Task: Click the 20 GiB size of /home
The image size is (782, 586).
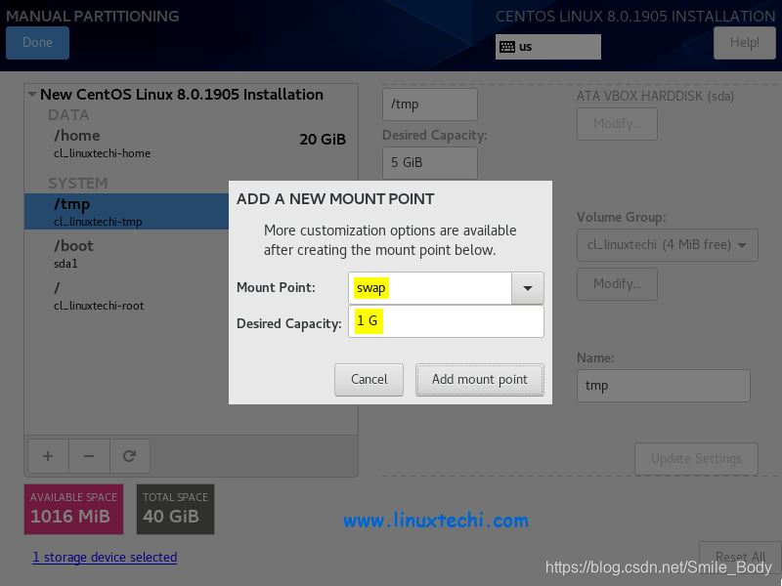Action: click(x=323, y=140)
